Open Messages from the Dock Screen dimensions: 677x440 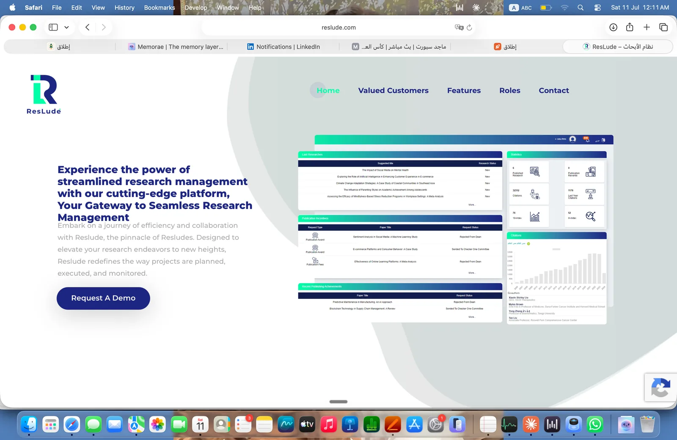(94, 424)
